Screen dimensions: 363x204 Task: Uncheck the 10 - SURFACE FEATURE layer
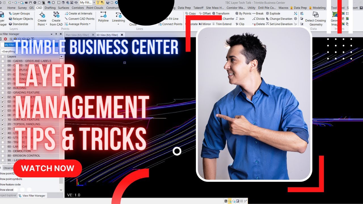[x=3, y=120]
